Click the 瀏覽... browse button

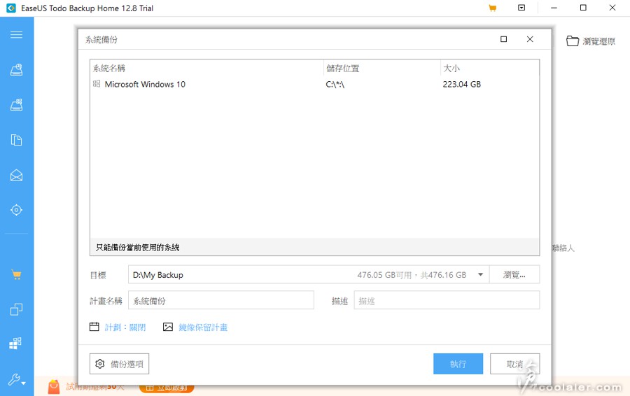click(x=514, y=275)
